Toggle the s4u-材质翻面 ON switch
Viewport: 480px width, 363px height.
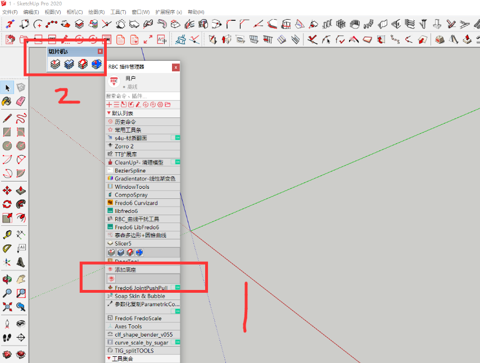click(x=175, y=138)
